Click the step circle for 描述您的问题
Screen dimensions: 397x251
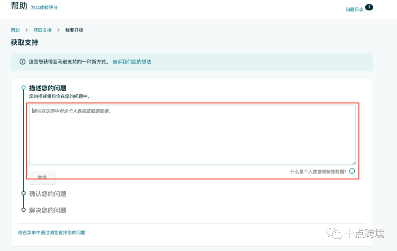tap(24, 88)
